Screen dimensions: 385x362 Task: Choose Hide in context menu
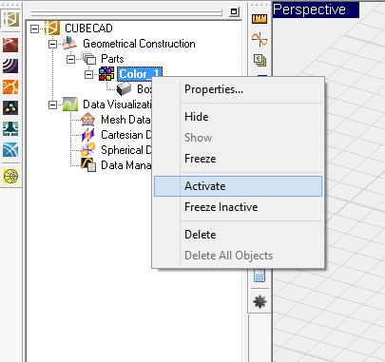tap(239, 117)
